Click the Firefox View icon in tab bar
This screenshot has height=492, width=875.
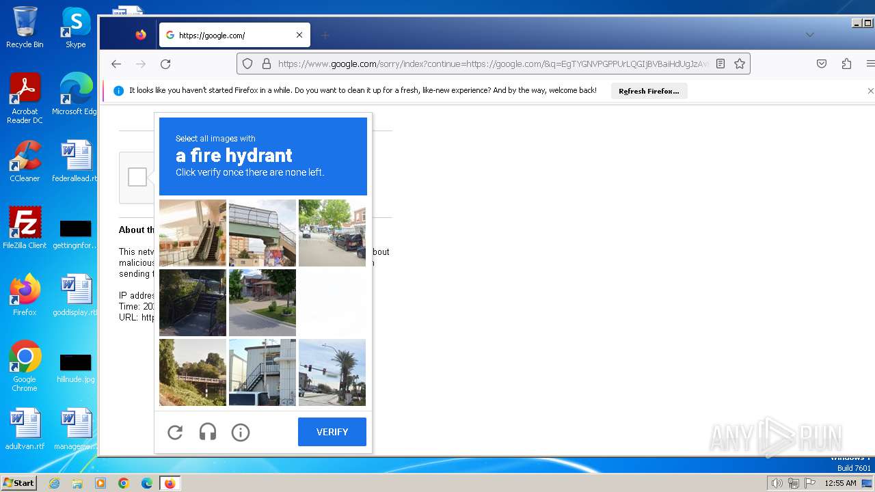click(141, 35)
